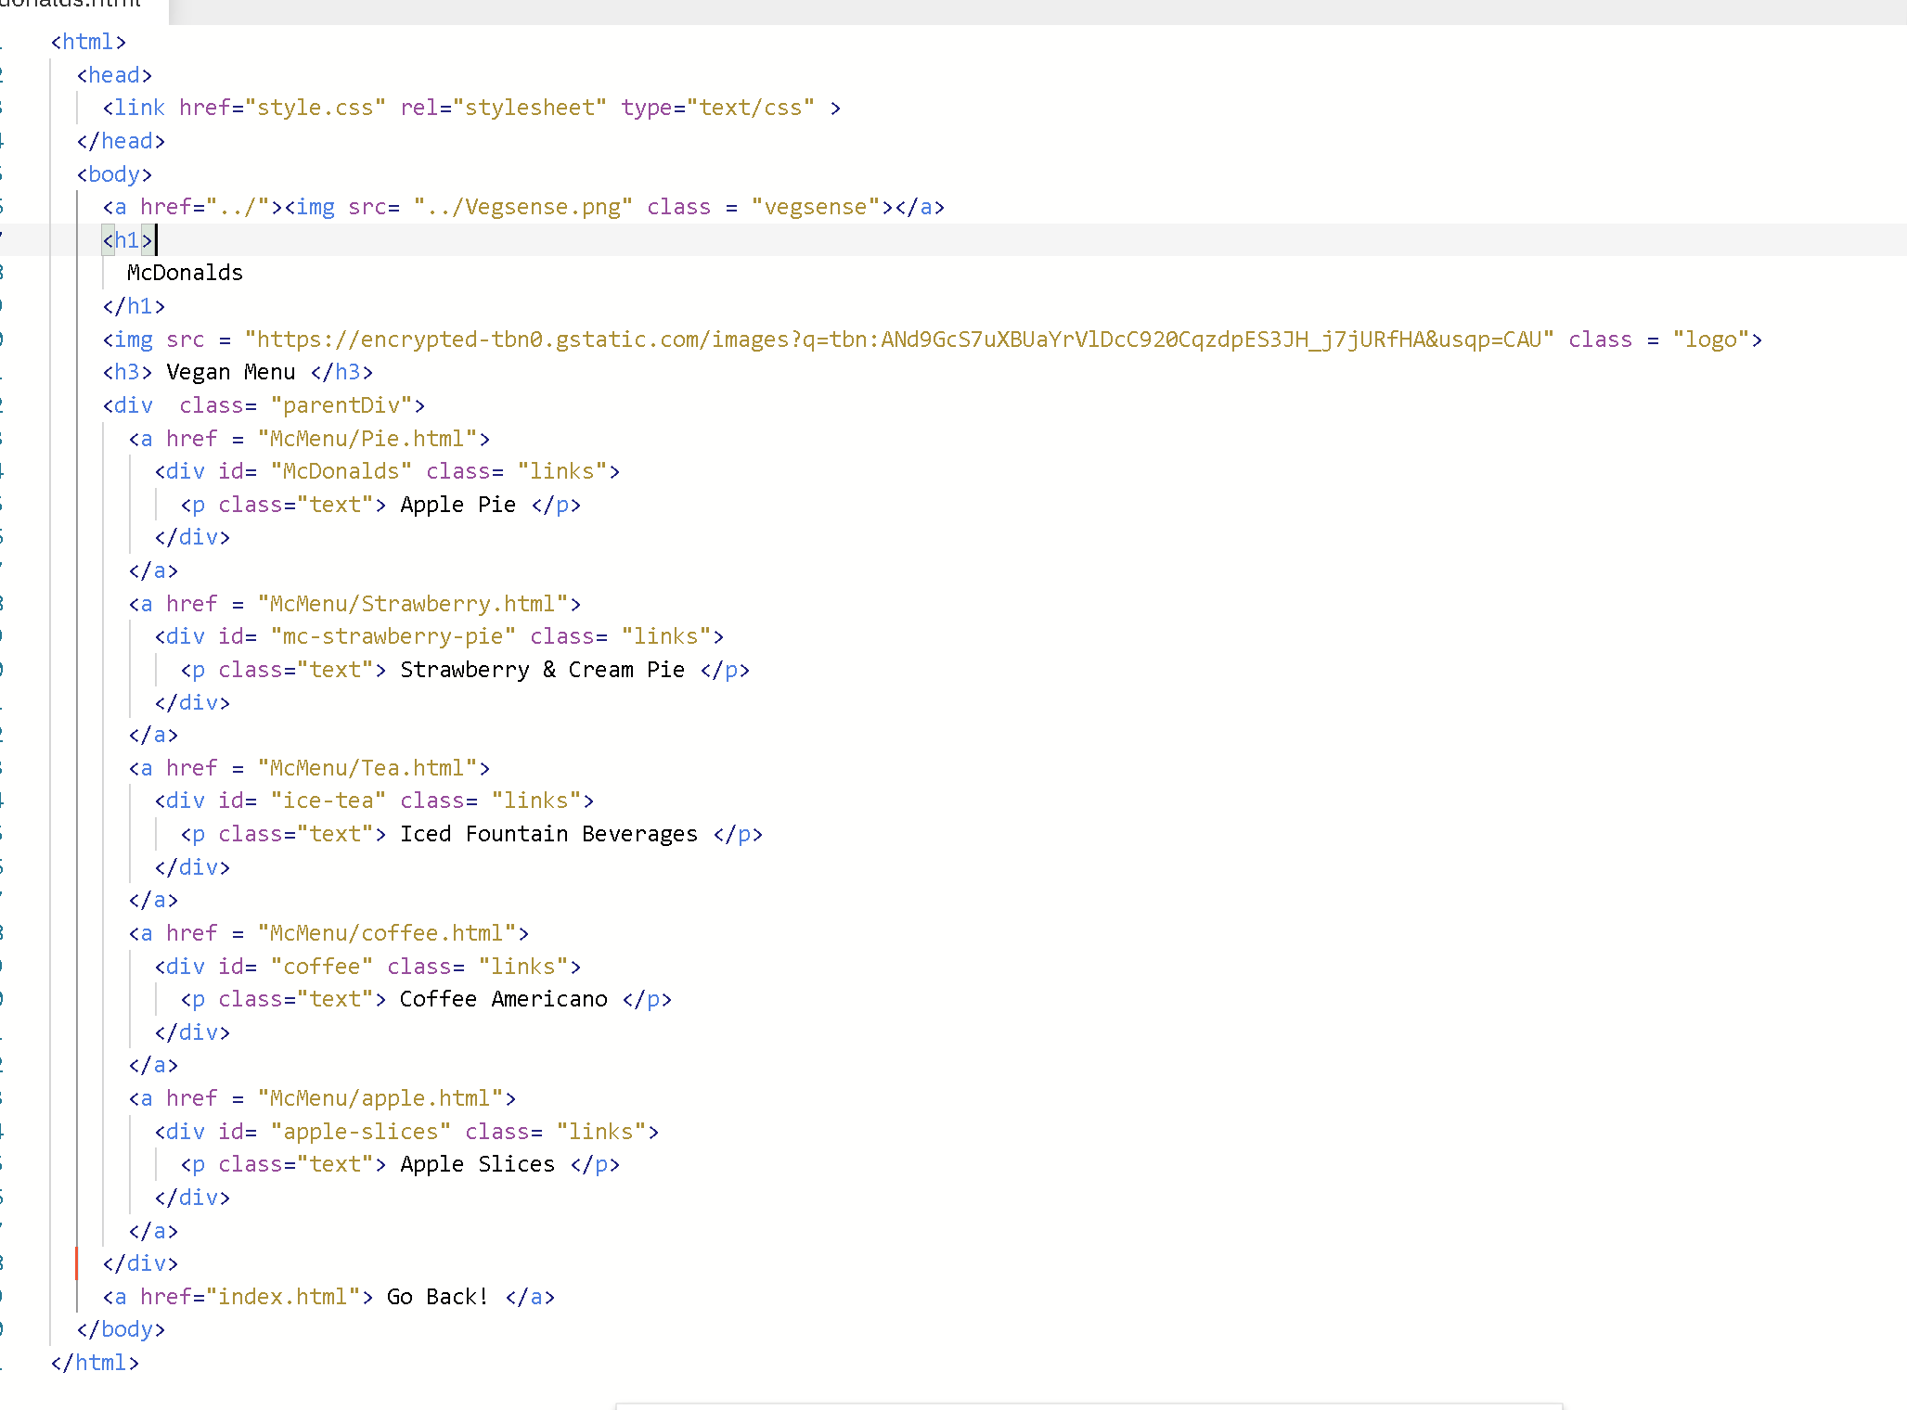This screenshot has width=1907, height=1410.
Task: Click the "../Vegsense.png" src string
Action: point(523,207)
